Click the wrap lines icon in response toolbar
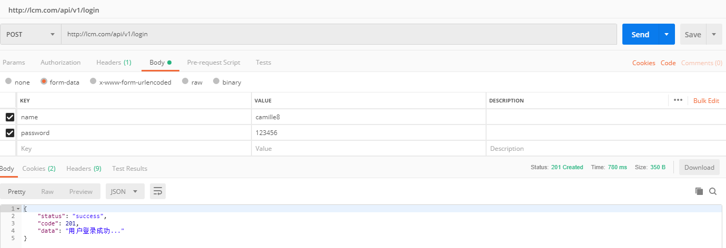Image resolution: width=726 pixels, height=248 pixels. click(x=158, y=192)
